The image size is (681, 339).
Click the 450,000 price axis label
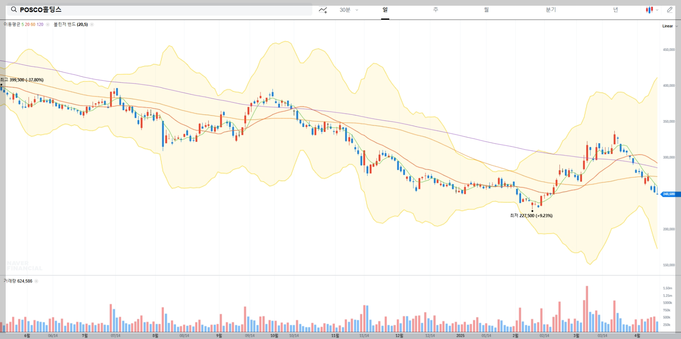[x=669, y=50]
